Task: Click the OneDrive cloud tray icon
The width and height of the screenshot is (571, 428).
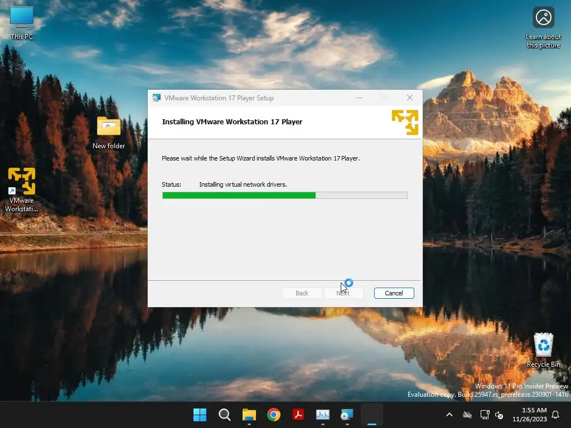Action: click(x=467, y=415)
